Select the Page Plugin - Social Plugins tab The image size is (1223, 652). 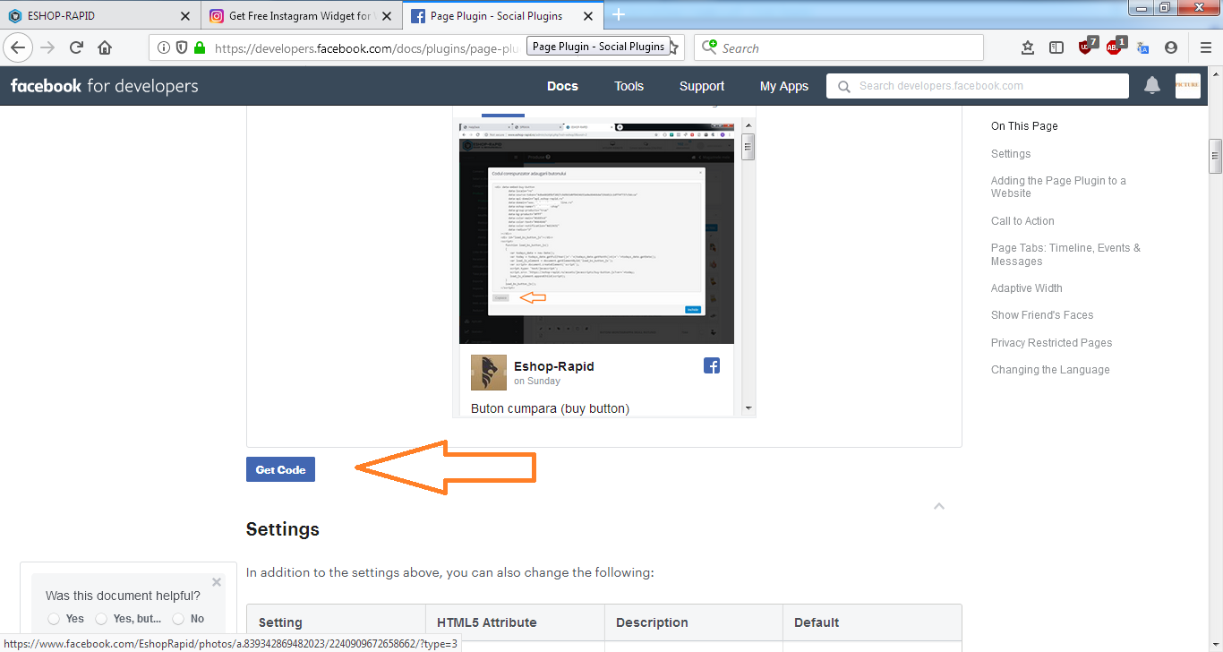click(502, 15)
